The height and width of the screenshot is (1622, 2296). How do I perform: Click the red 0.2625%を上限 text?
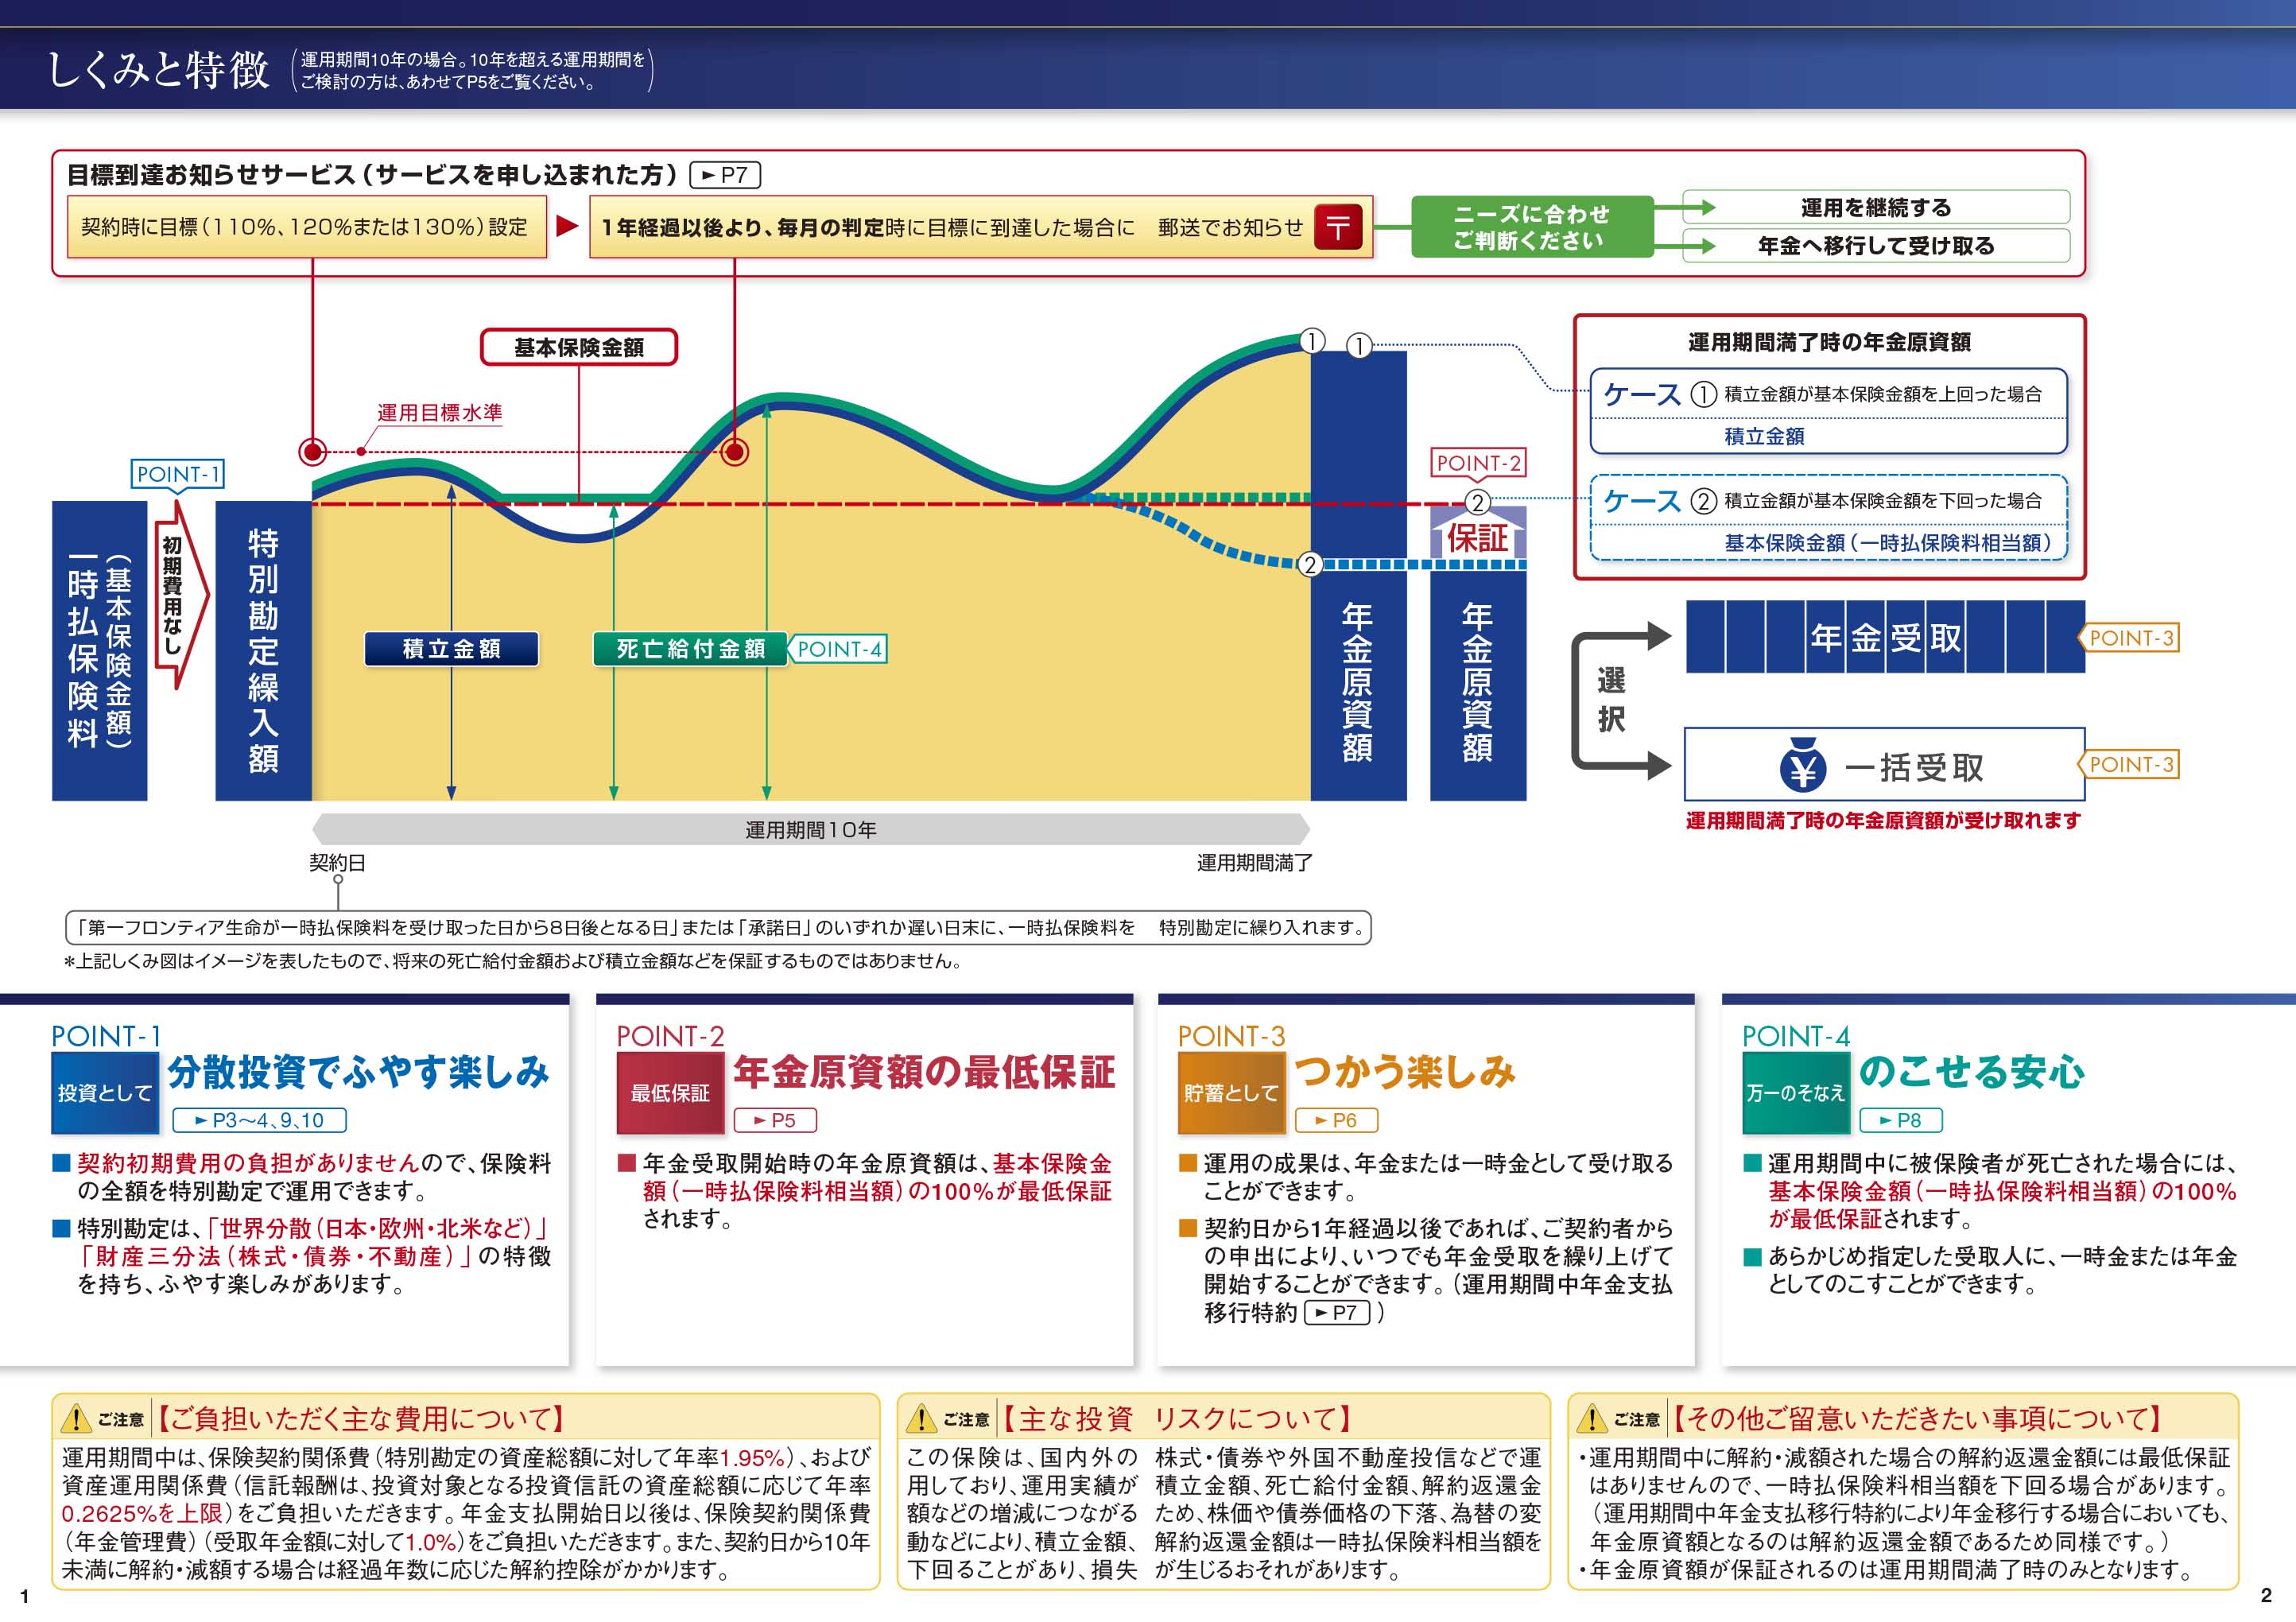pos(142,1513)
